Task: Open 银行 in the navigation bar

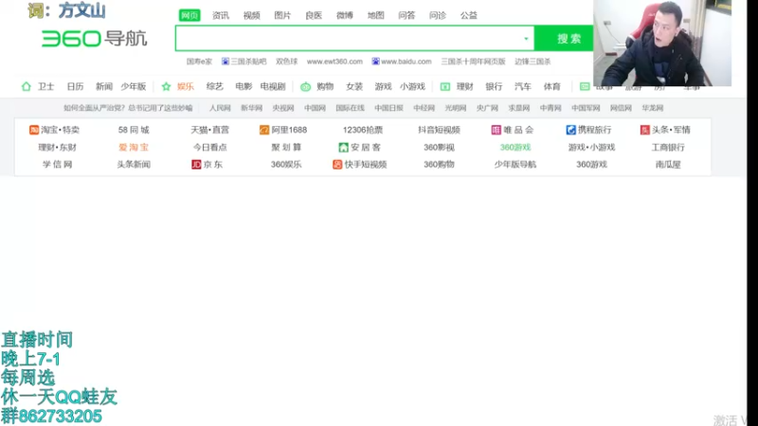Action: point(494,86)
